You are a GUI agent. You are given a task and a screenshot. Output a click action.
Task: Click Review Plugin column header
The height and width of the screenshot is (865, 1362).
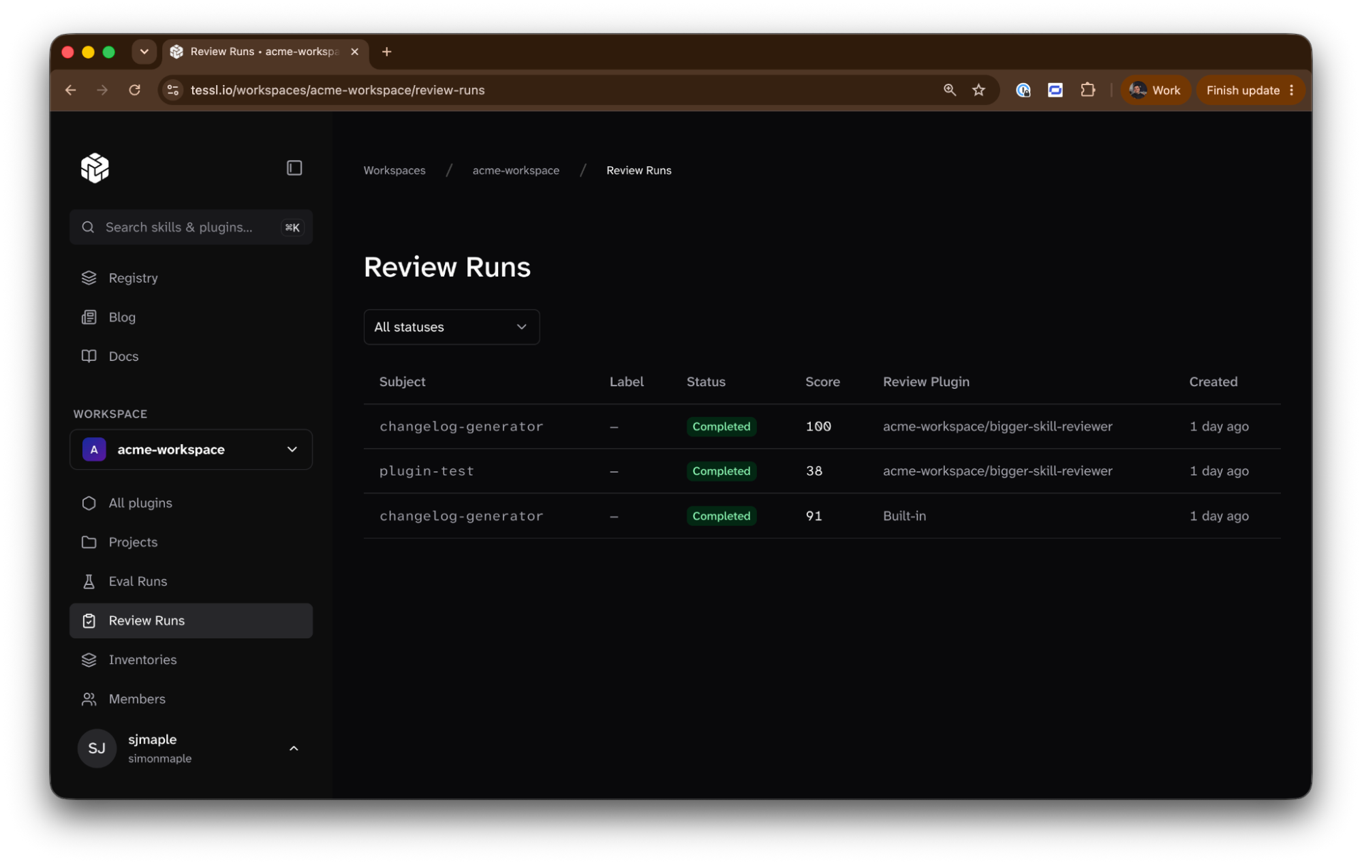926,381
